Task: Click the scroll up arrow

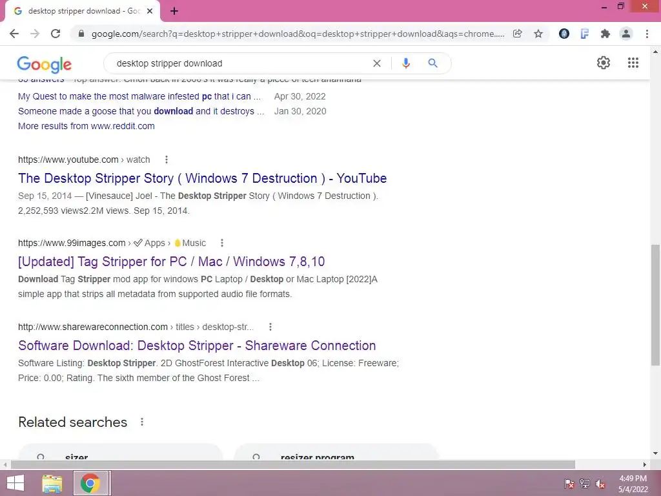Action: tap(656, 52)
